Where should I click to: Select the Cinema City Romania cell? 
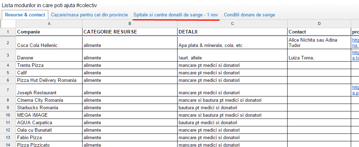click(49, 100)
